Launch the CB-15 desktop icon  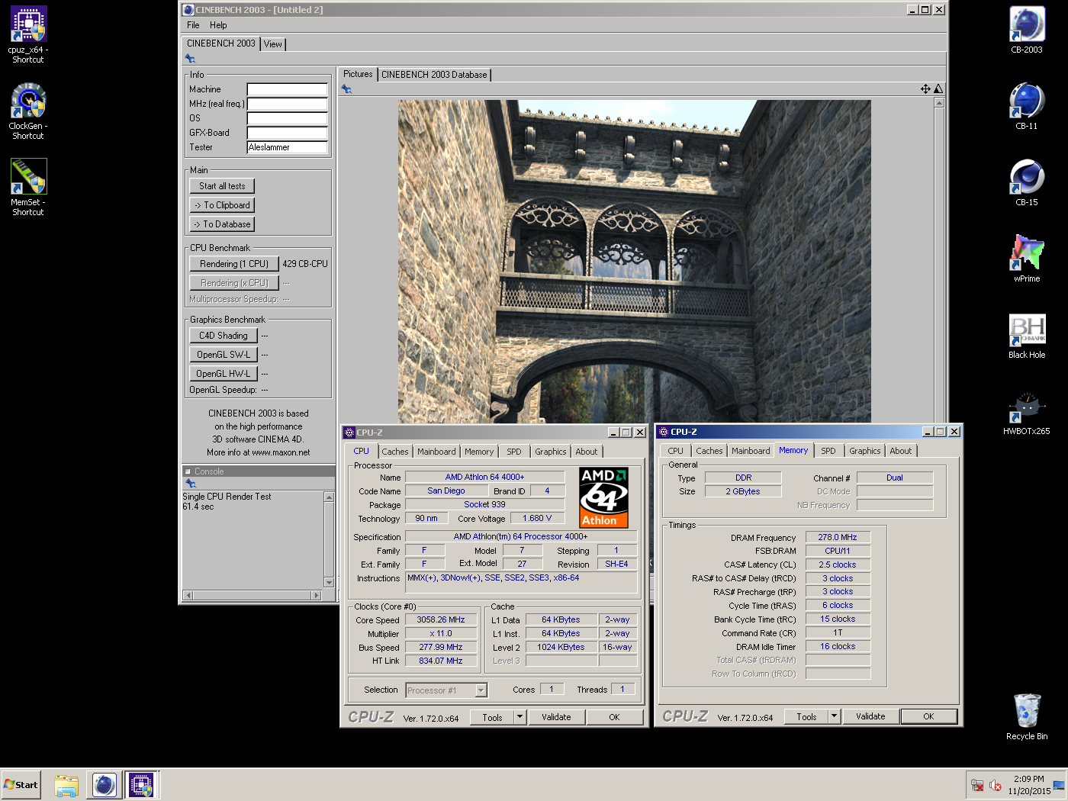coord(1027,182)
